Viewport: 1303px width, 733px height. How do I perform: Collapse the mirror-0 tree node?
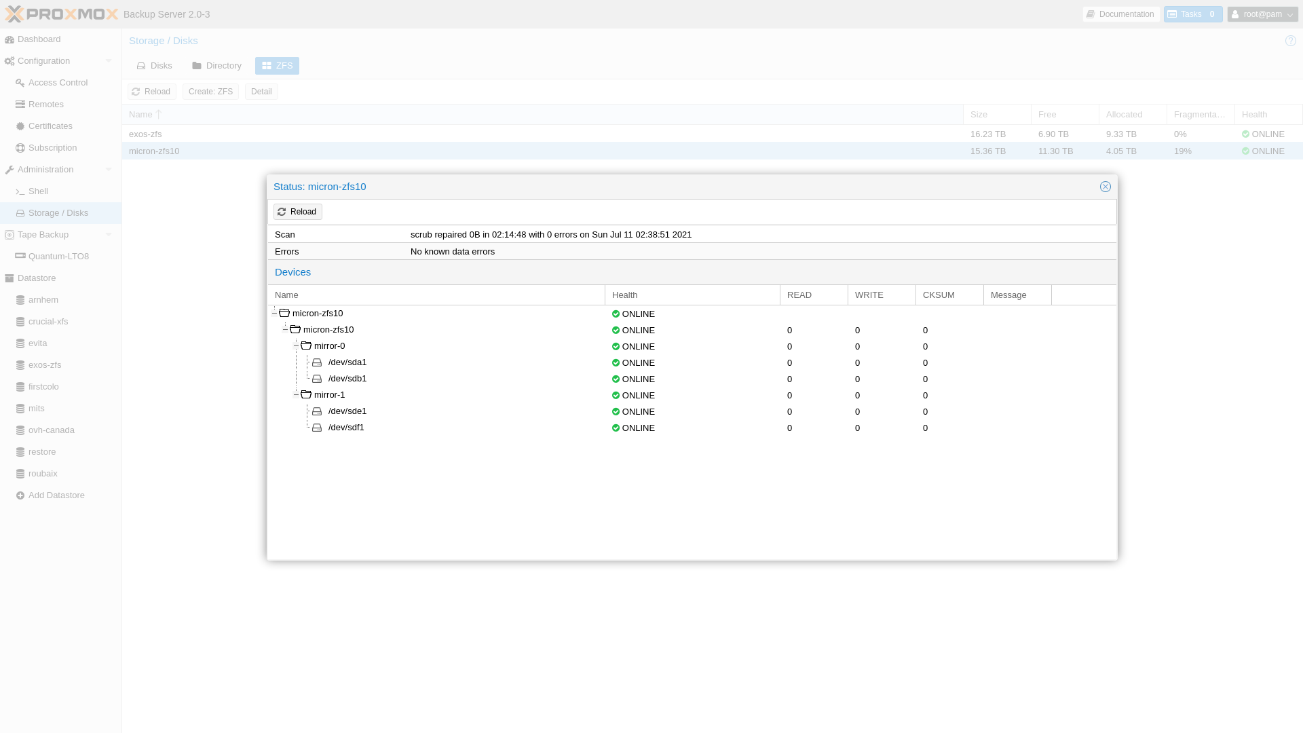(x=296, y=346)
